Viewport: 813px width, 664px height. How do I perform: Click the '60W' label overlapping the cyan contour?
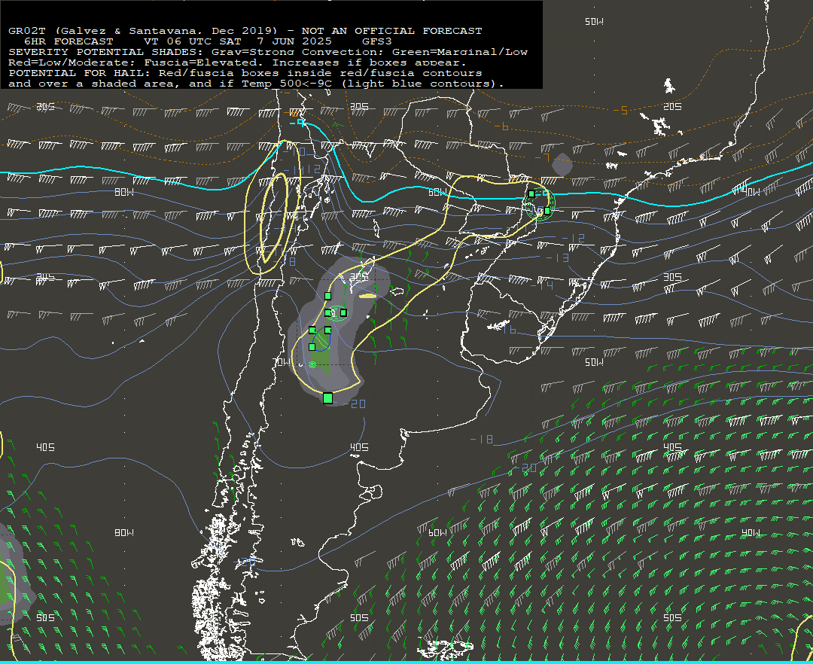437,192
